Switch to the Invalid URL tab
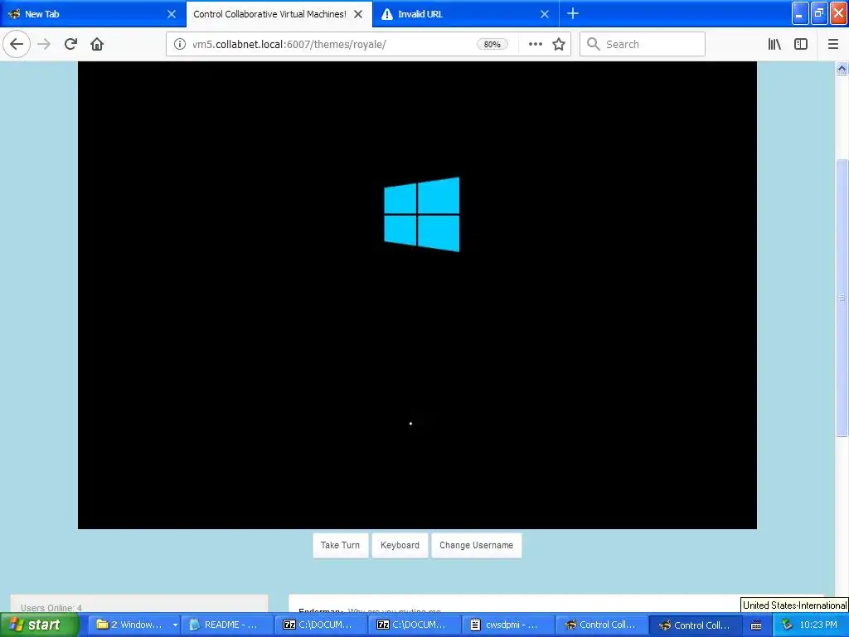Image resolution: width=849 pixels, height=637 pixels. (x=465, y=14)
